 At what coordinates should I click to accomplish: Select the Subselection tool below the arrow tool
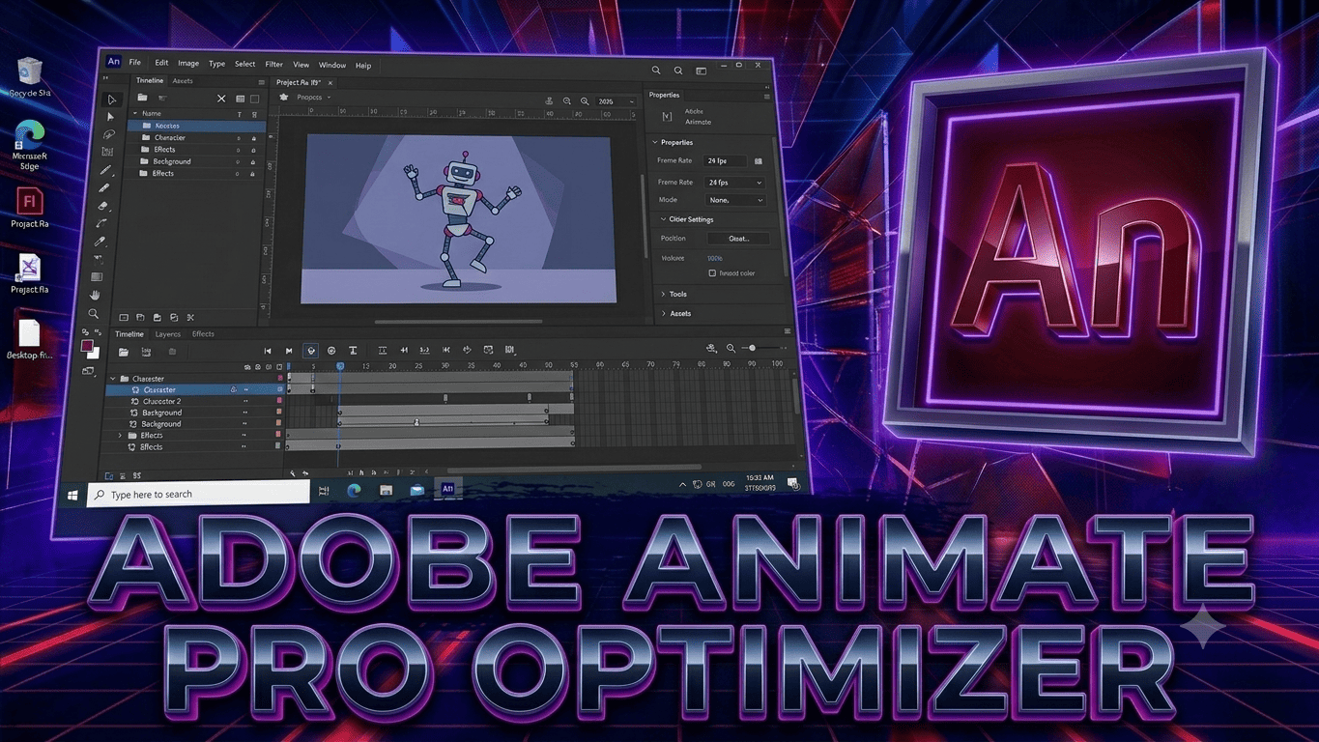(110, 117)
